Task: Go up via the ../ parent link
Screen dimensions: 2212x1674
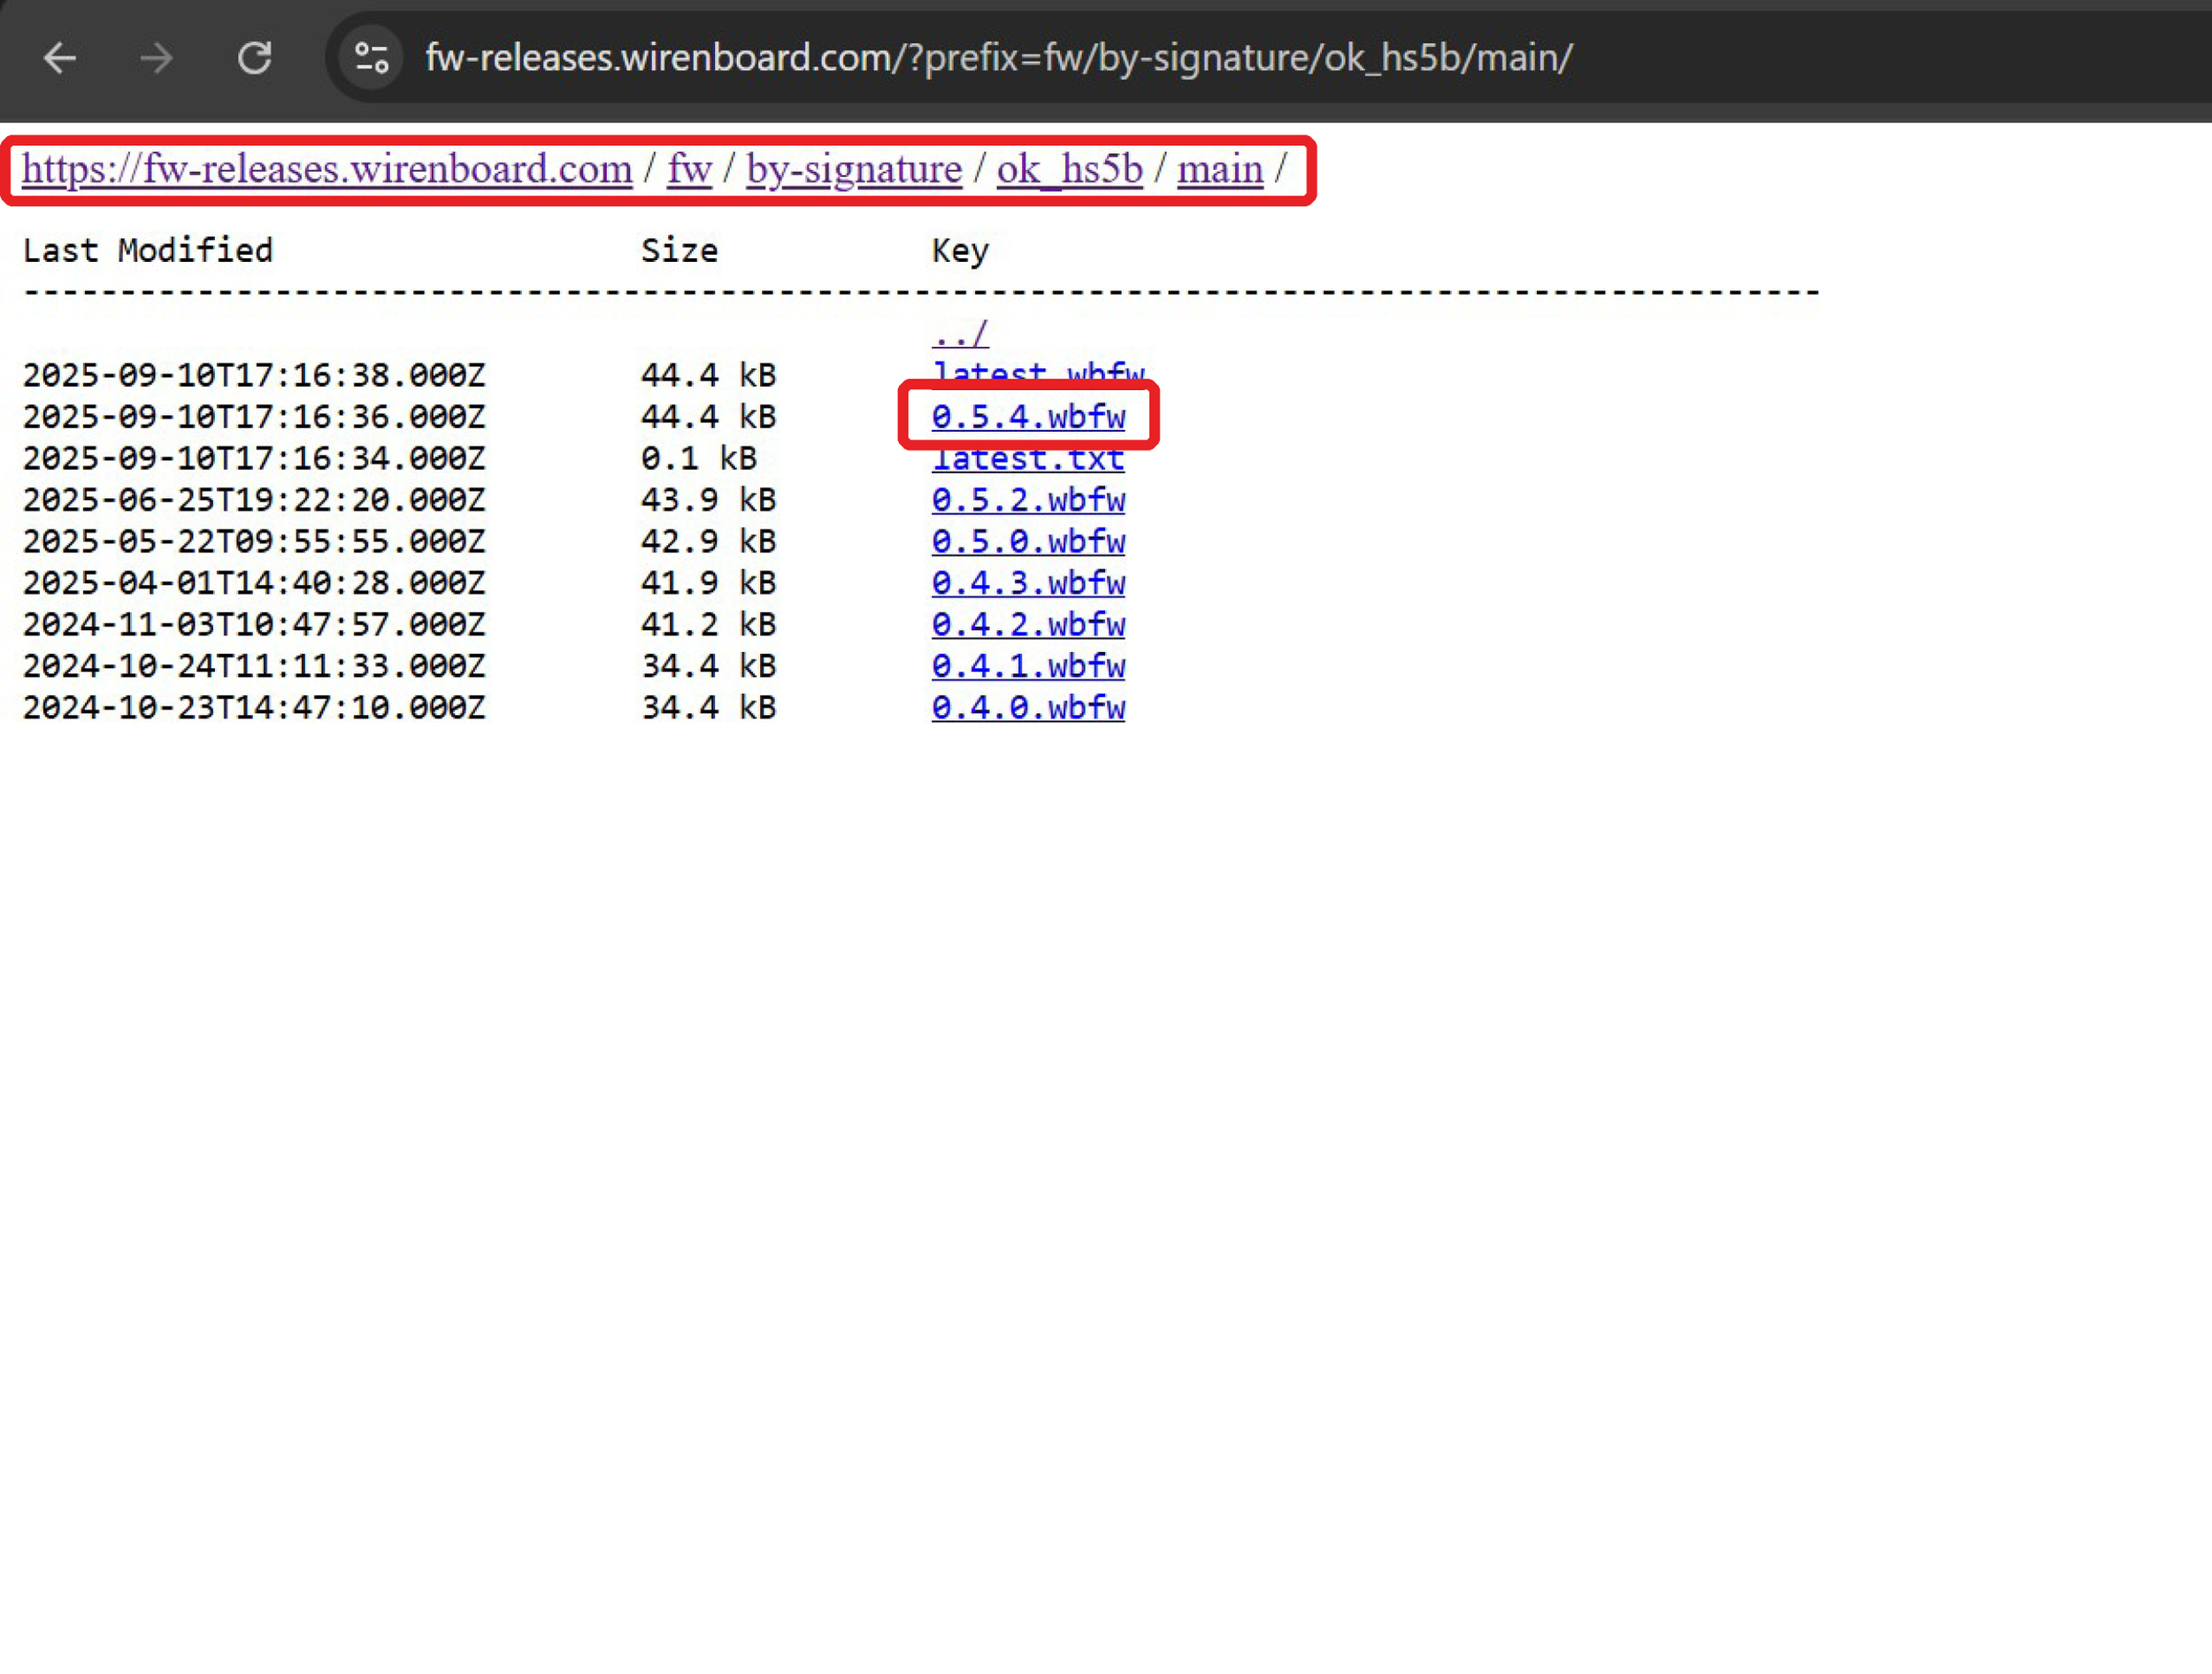Action: click(960, 333)
